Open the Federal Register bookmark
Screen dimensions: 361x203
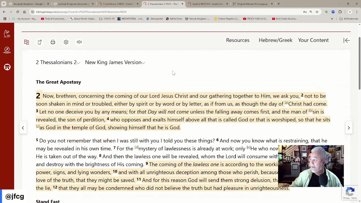[226, 19]
